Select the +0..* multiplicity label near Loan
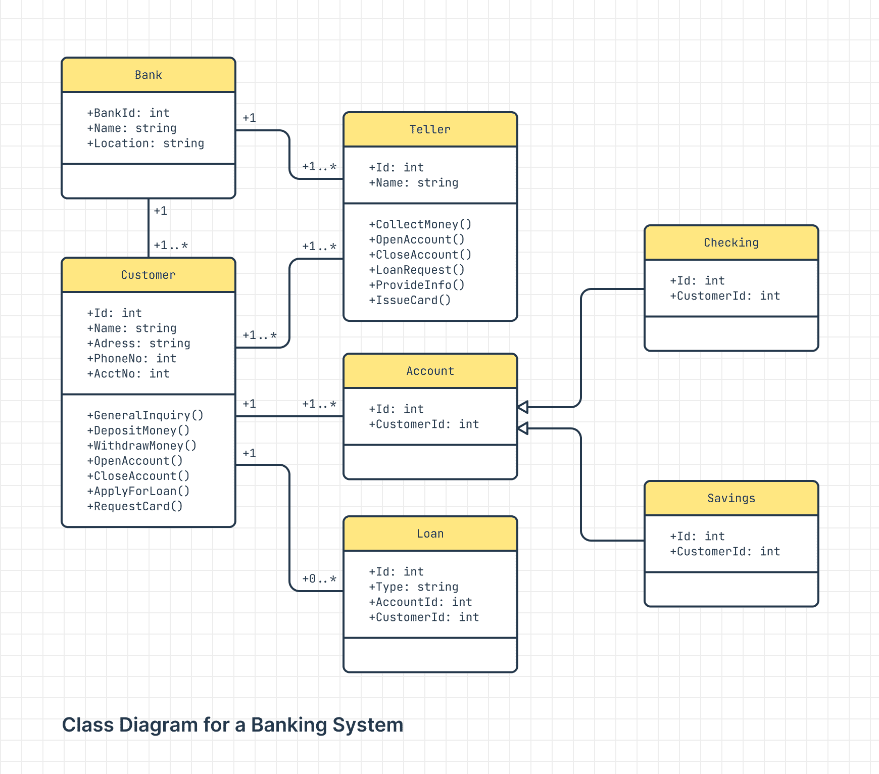The width and height of the screenshot is (879, 774). tap(319, 578)
